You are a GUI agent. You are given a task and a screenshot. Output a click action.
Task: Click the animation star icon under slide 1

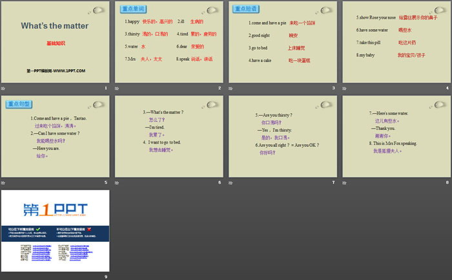point(3,88)
